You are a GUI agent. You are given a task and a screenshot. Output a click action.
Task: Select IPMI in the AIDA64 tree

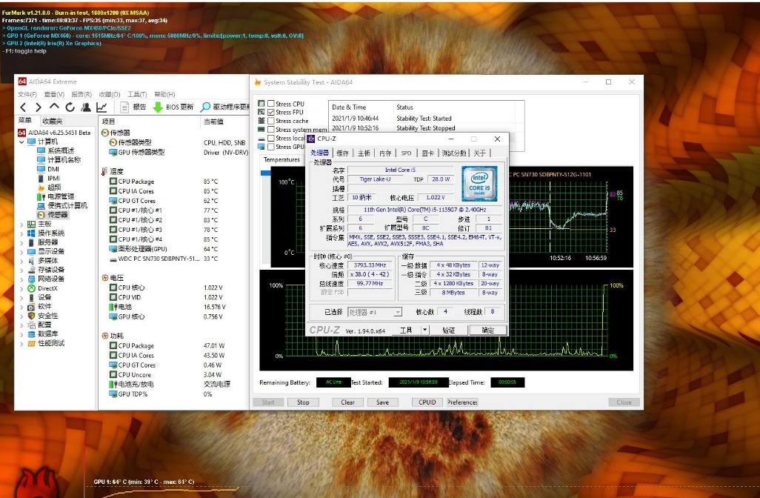point(48,179)
